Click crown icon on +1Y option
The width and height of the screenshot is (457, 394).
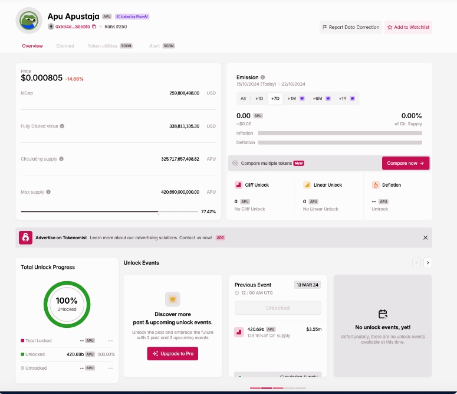tap(353, 99)
